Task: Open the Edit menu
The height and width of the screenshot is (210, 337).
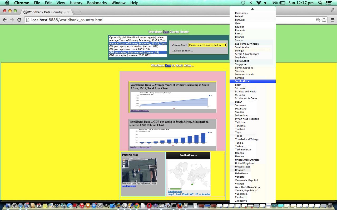Action: pyautogui.click(x=48, y=3)
